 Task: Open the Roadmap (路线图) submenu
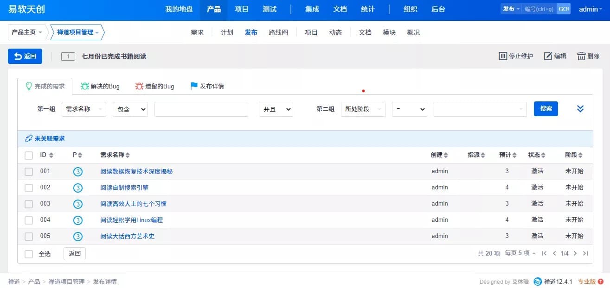[x=278, y=32]
